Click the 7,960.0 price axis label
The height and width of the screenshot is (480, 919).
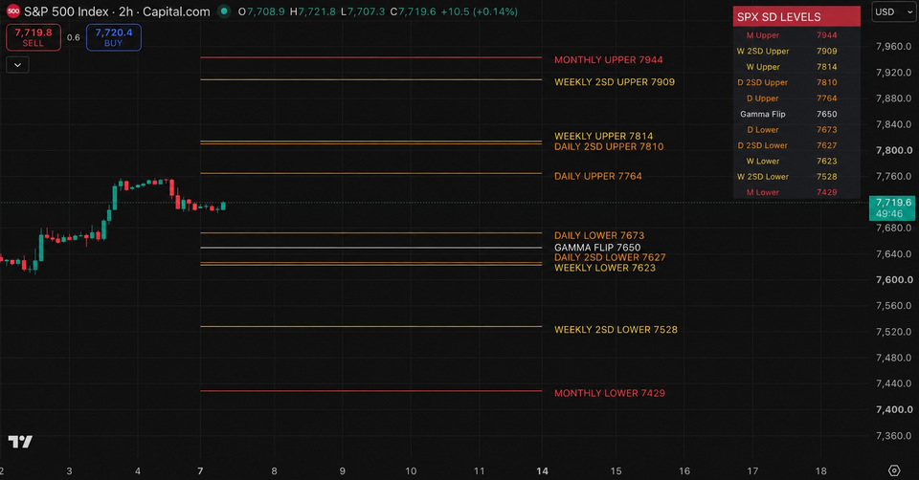893,46
